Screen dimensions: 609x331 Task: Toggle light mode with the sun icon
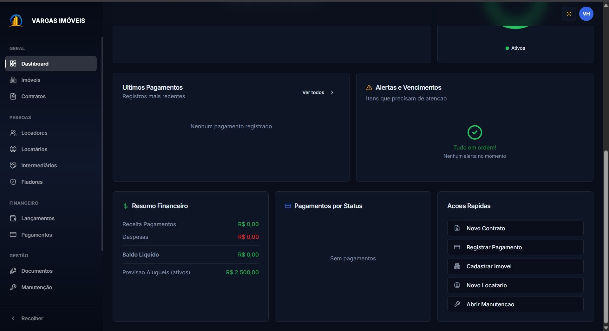click(x=569, y=14)
